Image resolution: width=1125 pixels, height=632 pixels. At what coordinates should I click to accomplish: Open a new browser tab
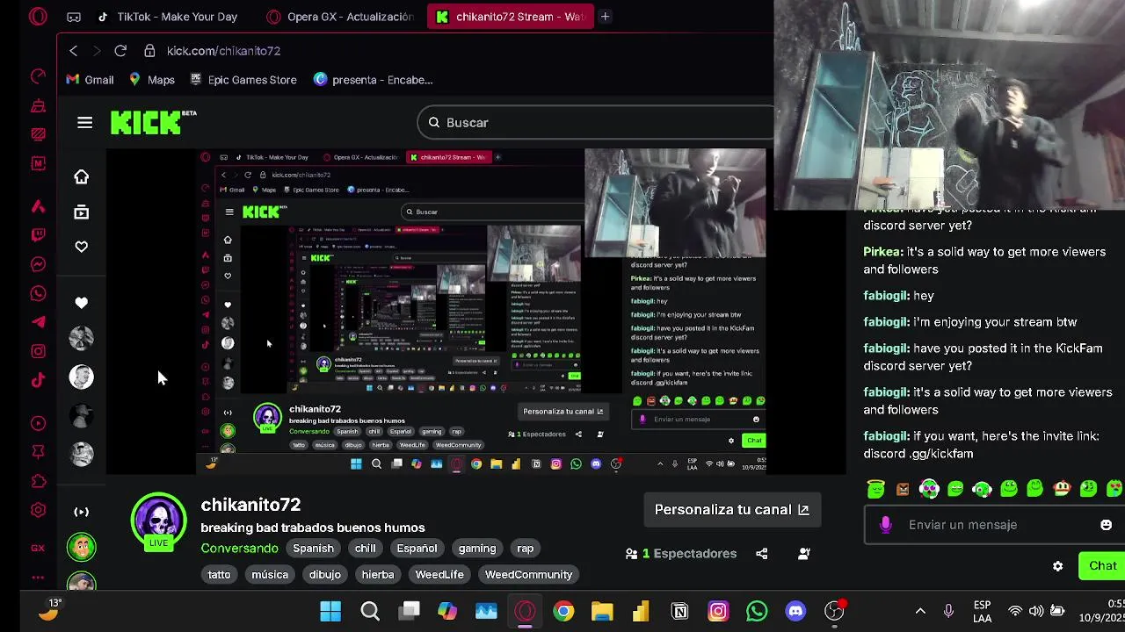(605, 17)
